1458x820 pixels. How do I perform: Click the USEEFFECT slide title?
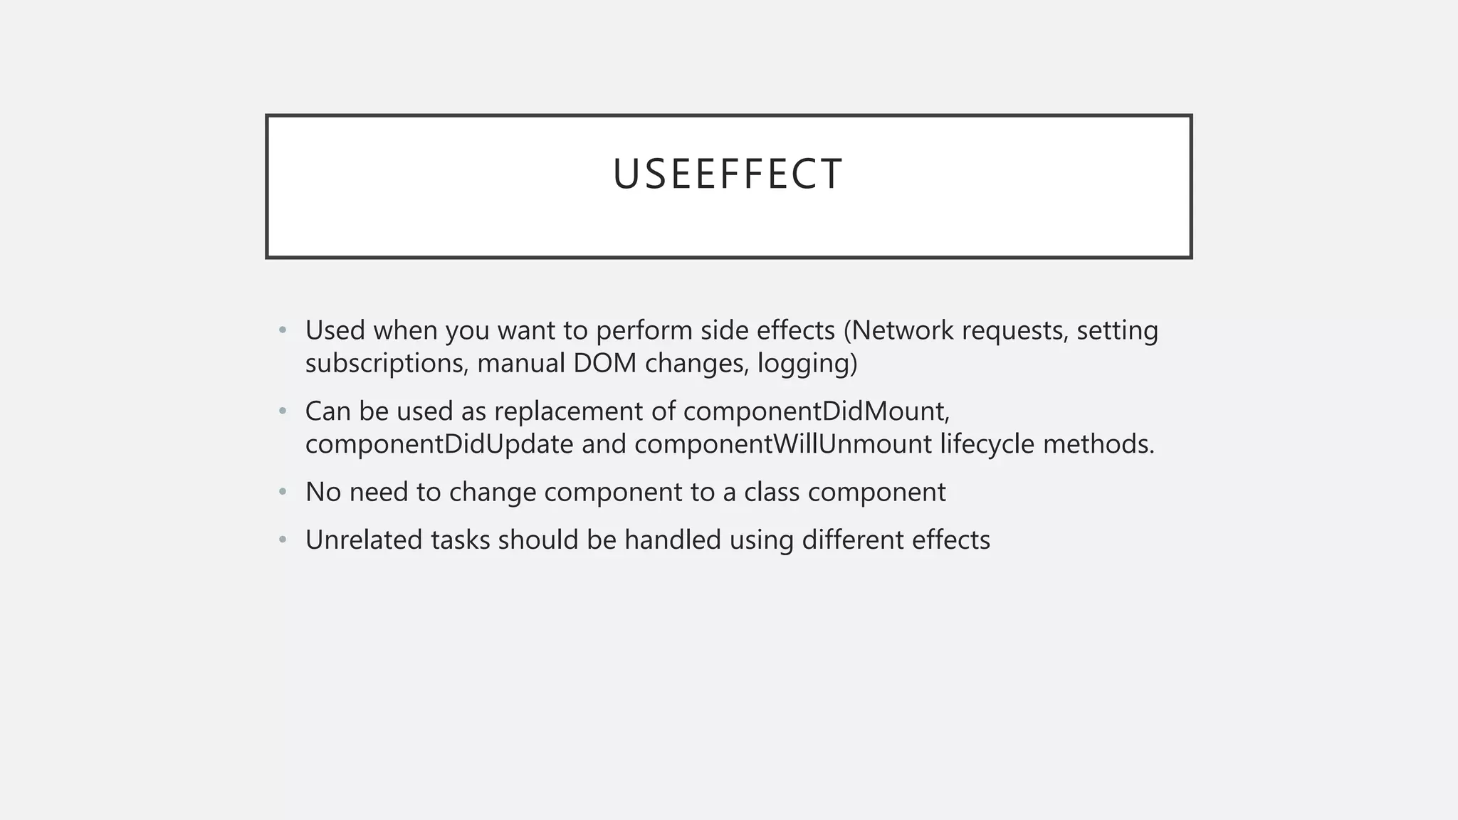tap(728, 174)
